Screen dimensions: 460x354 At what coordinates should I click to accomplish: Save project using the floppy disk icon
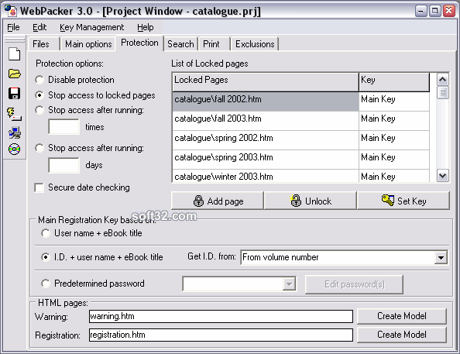15,94
